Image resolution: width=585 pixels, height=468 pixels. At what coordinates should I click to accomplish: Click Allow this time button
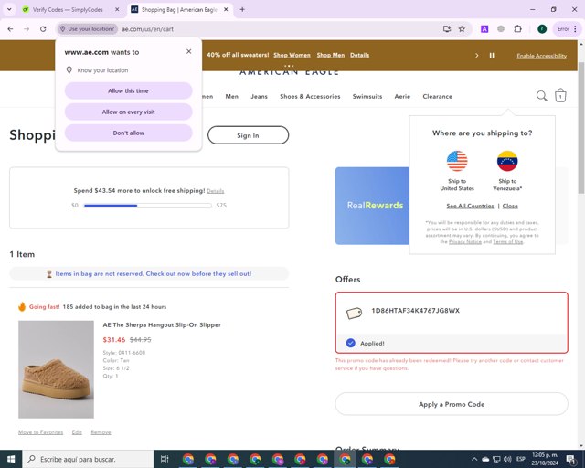pos(128,90)
